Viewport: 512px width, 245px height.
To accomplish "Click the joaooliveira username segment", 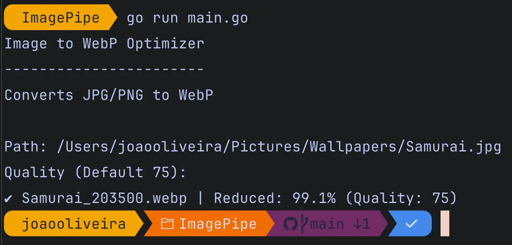I will [x=73, y=224].
